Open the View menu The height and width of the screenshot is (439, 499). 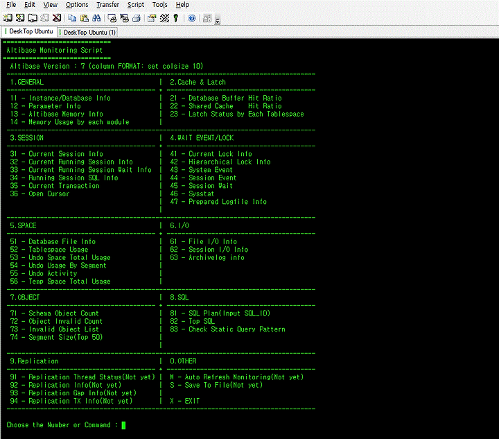pyautogui.click(x=51, y=5)
